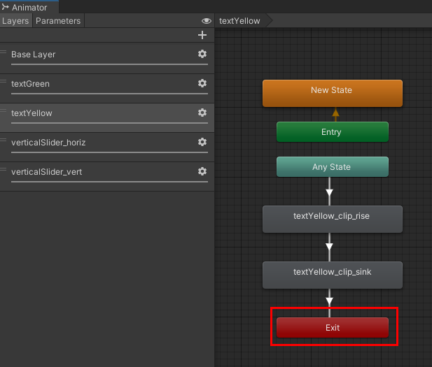The image size is (432, 367).
Task: Grab the textGreen reorder handle
Action: click(x=3, y=81)
